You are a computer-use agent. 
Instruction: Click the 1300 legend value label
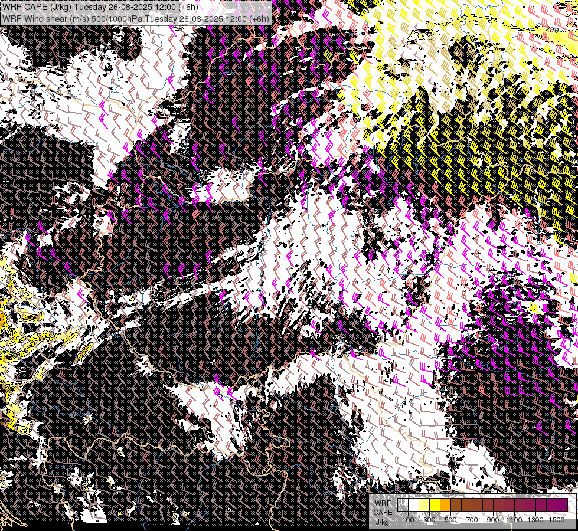click(x=535, y=520)
